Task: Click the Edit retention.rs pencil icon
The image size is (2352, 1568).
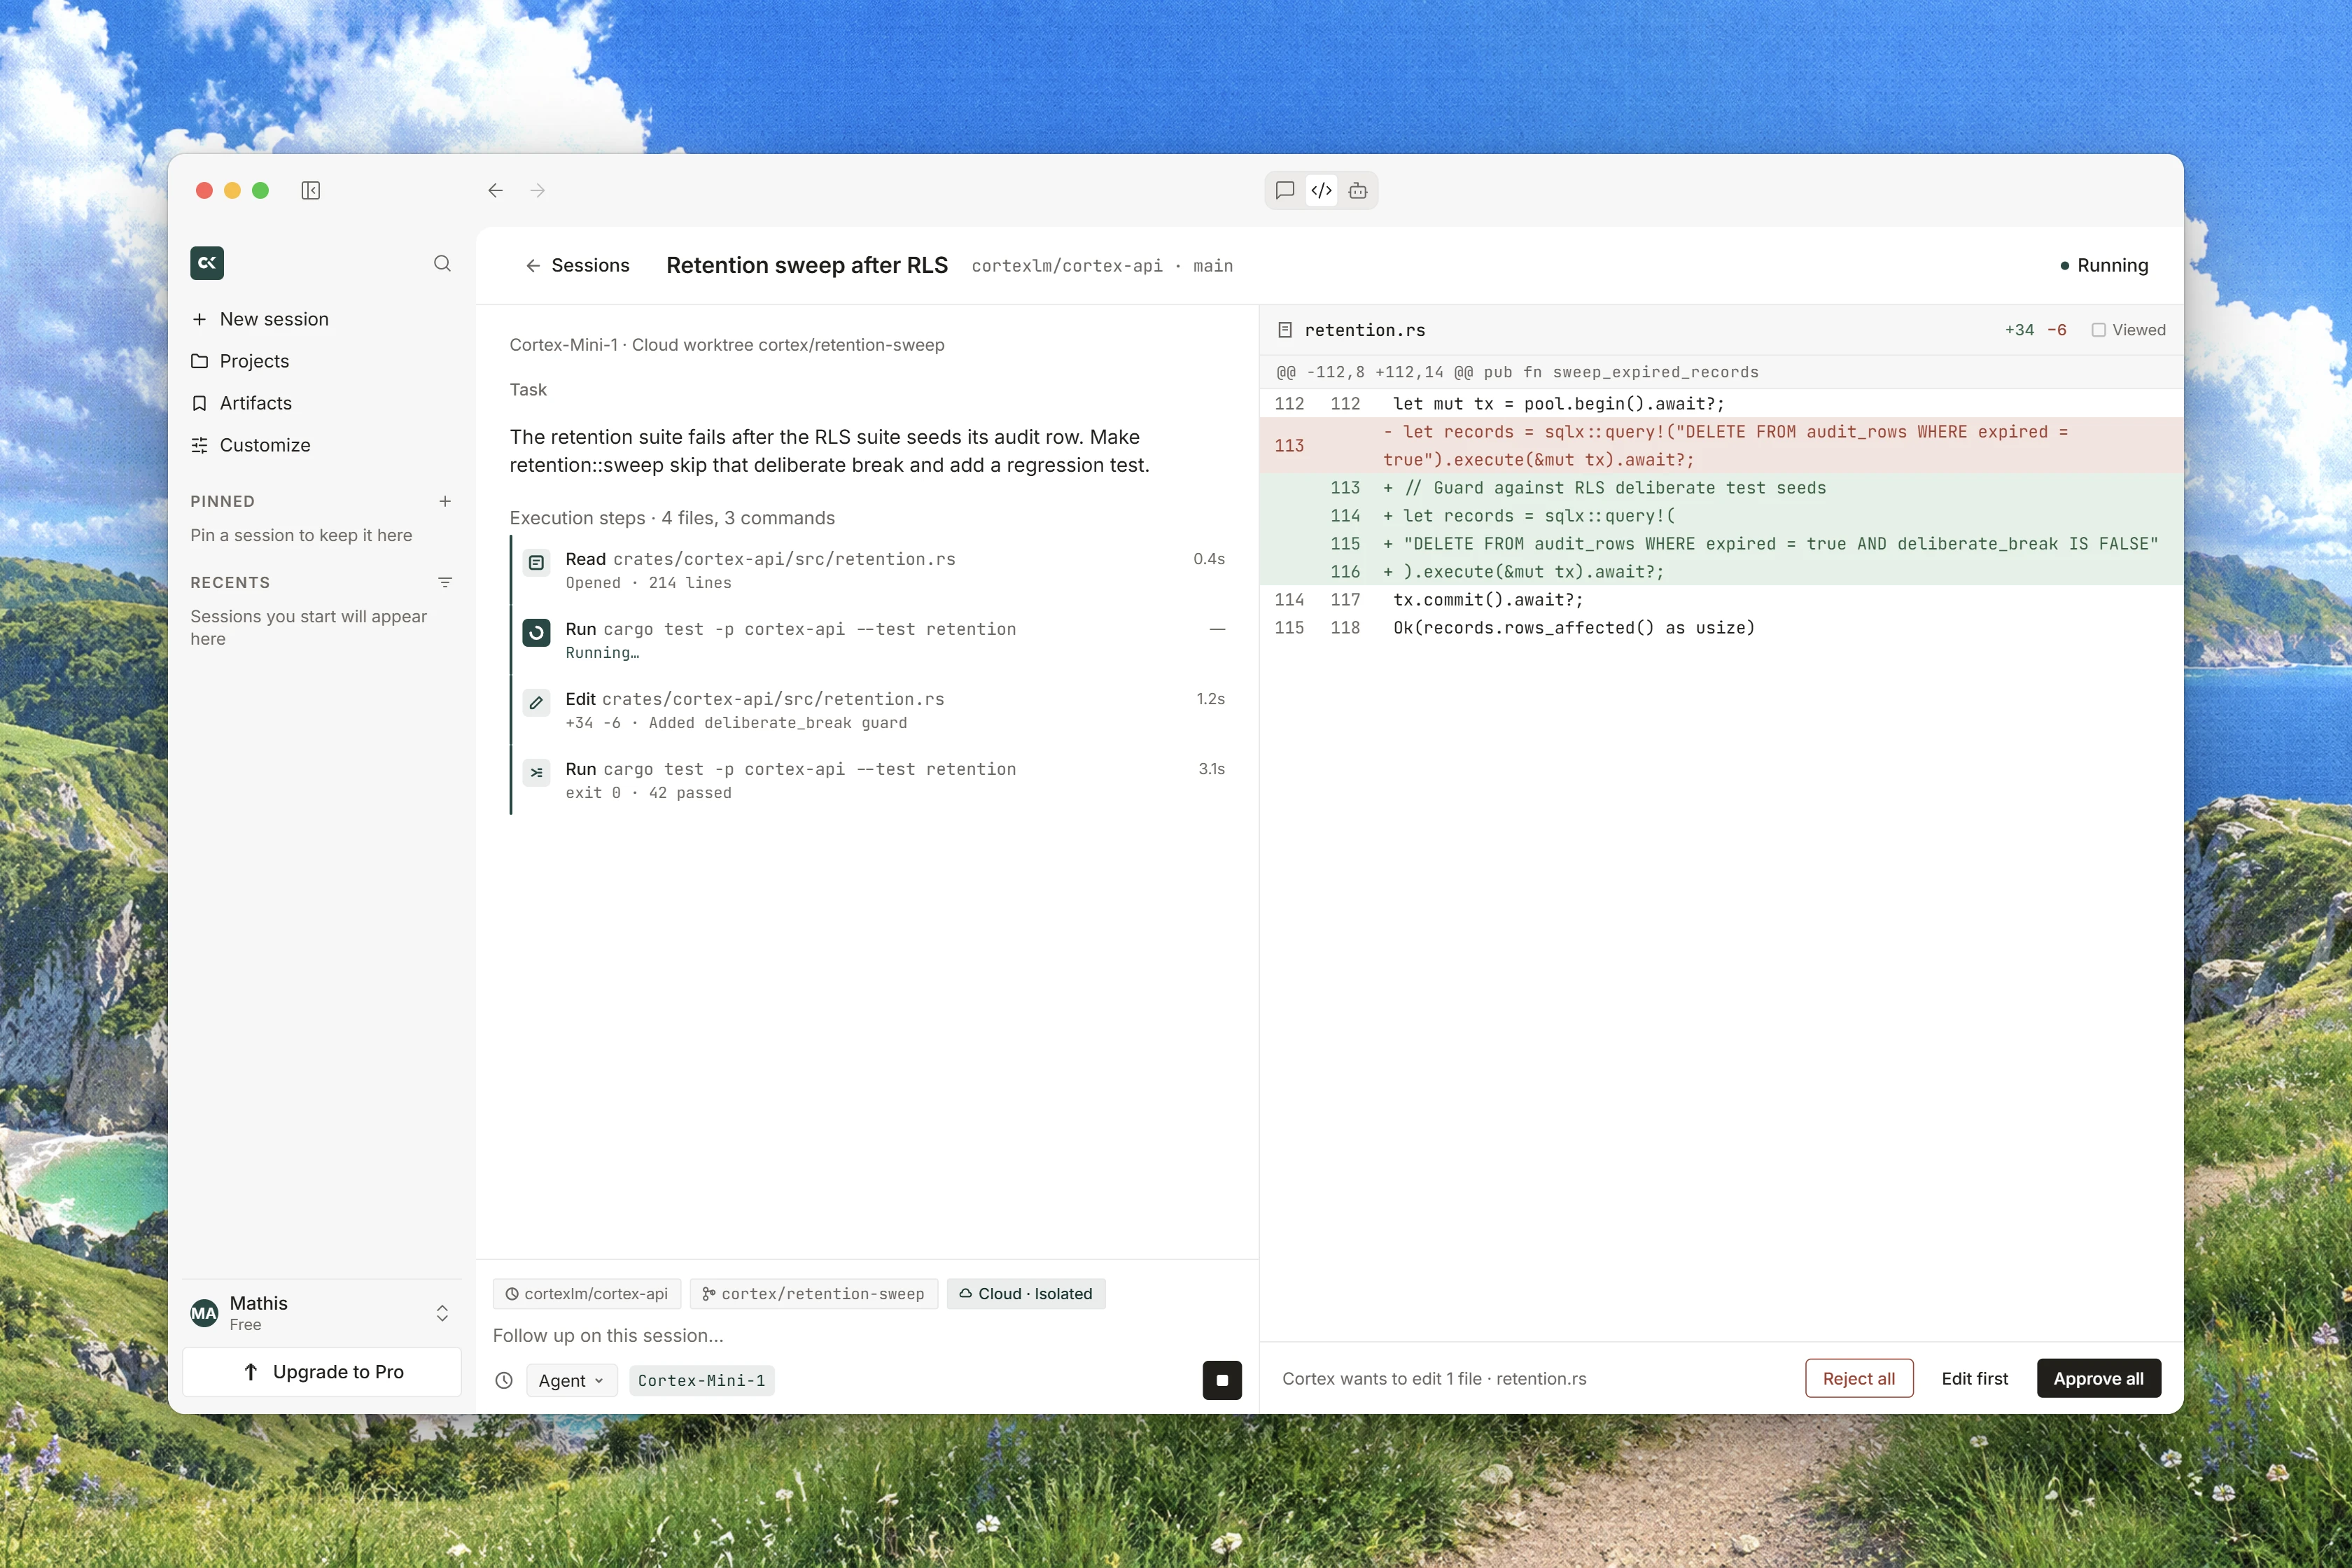Action: 536,703
